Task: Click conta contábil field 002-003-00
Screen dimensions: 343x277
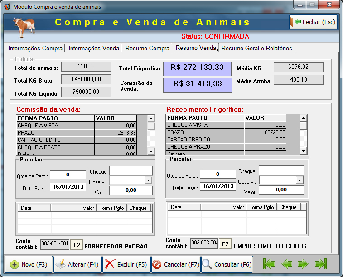Action: coord(204,243)
